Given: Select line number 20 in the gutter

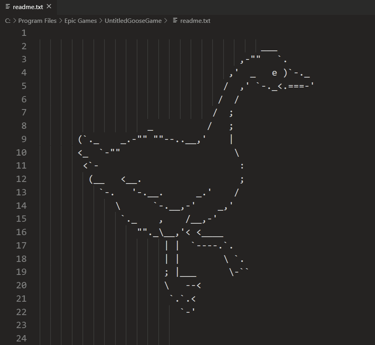Looking at the screenshot, I should coord(21,285).
